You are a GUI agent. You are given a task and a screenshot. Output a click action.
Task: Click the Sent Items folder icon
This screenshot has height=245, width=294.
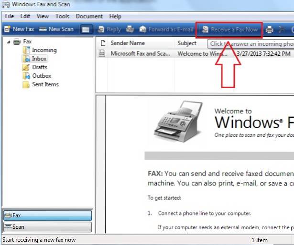[x=26, y=84]
